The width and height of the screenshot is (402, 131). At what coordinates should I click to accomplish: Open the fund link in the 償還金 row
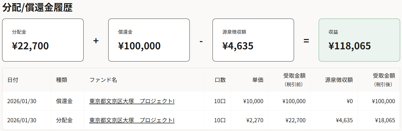coord(132,101)
